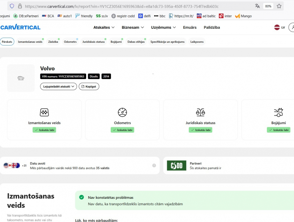
Task: Click the site security padlock icon
Action: (x=20, y=6)
